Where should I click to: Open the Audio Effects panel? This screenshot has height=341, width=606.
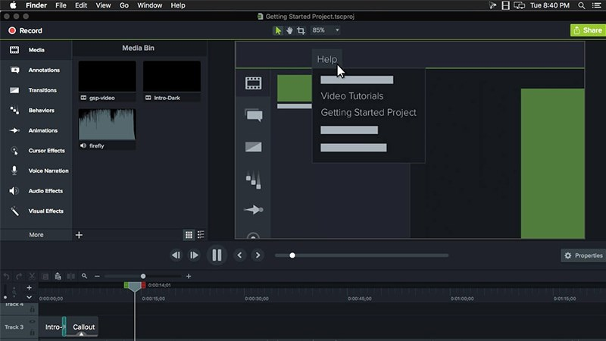36,191
